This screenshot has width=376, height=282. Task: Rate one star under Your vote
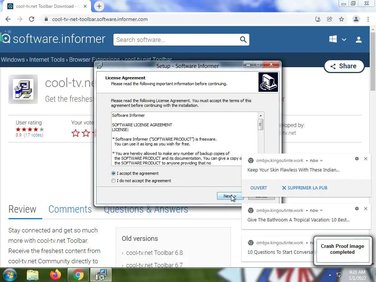click(76, 133)
